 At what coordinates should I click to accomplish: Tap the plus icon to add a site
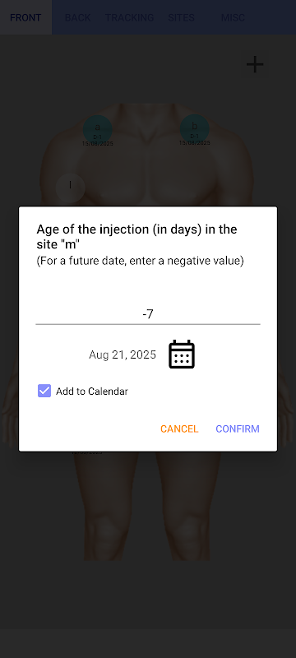point(255,65)
